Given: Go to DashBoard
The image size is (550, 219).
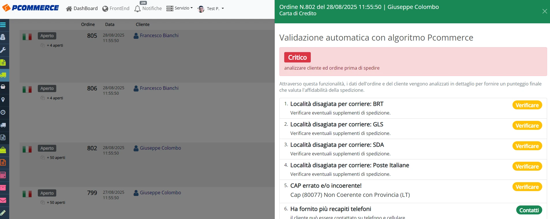Looking at the screenshot, I should (x=82, y=9).
